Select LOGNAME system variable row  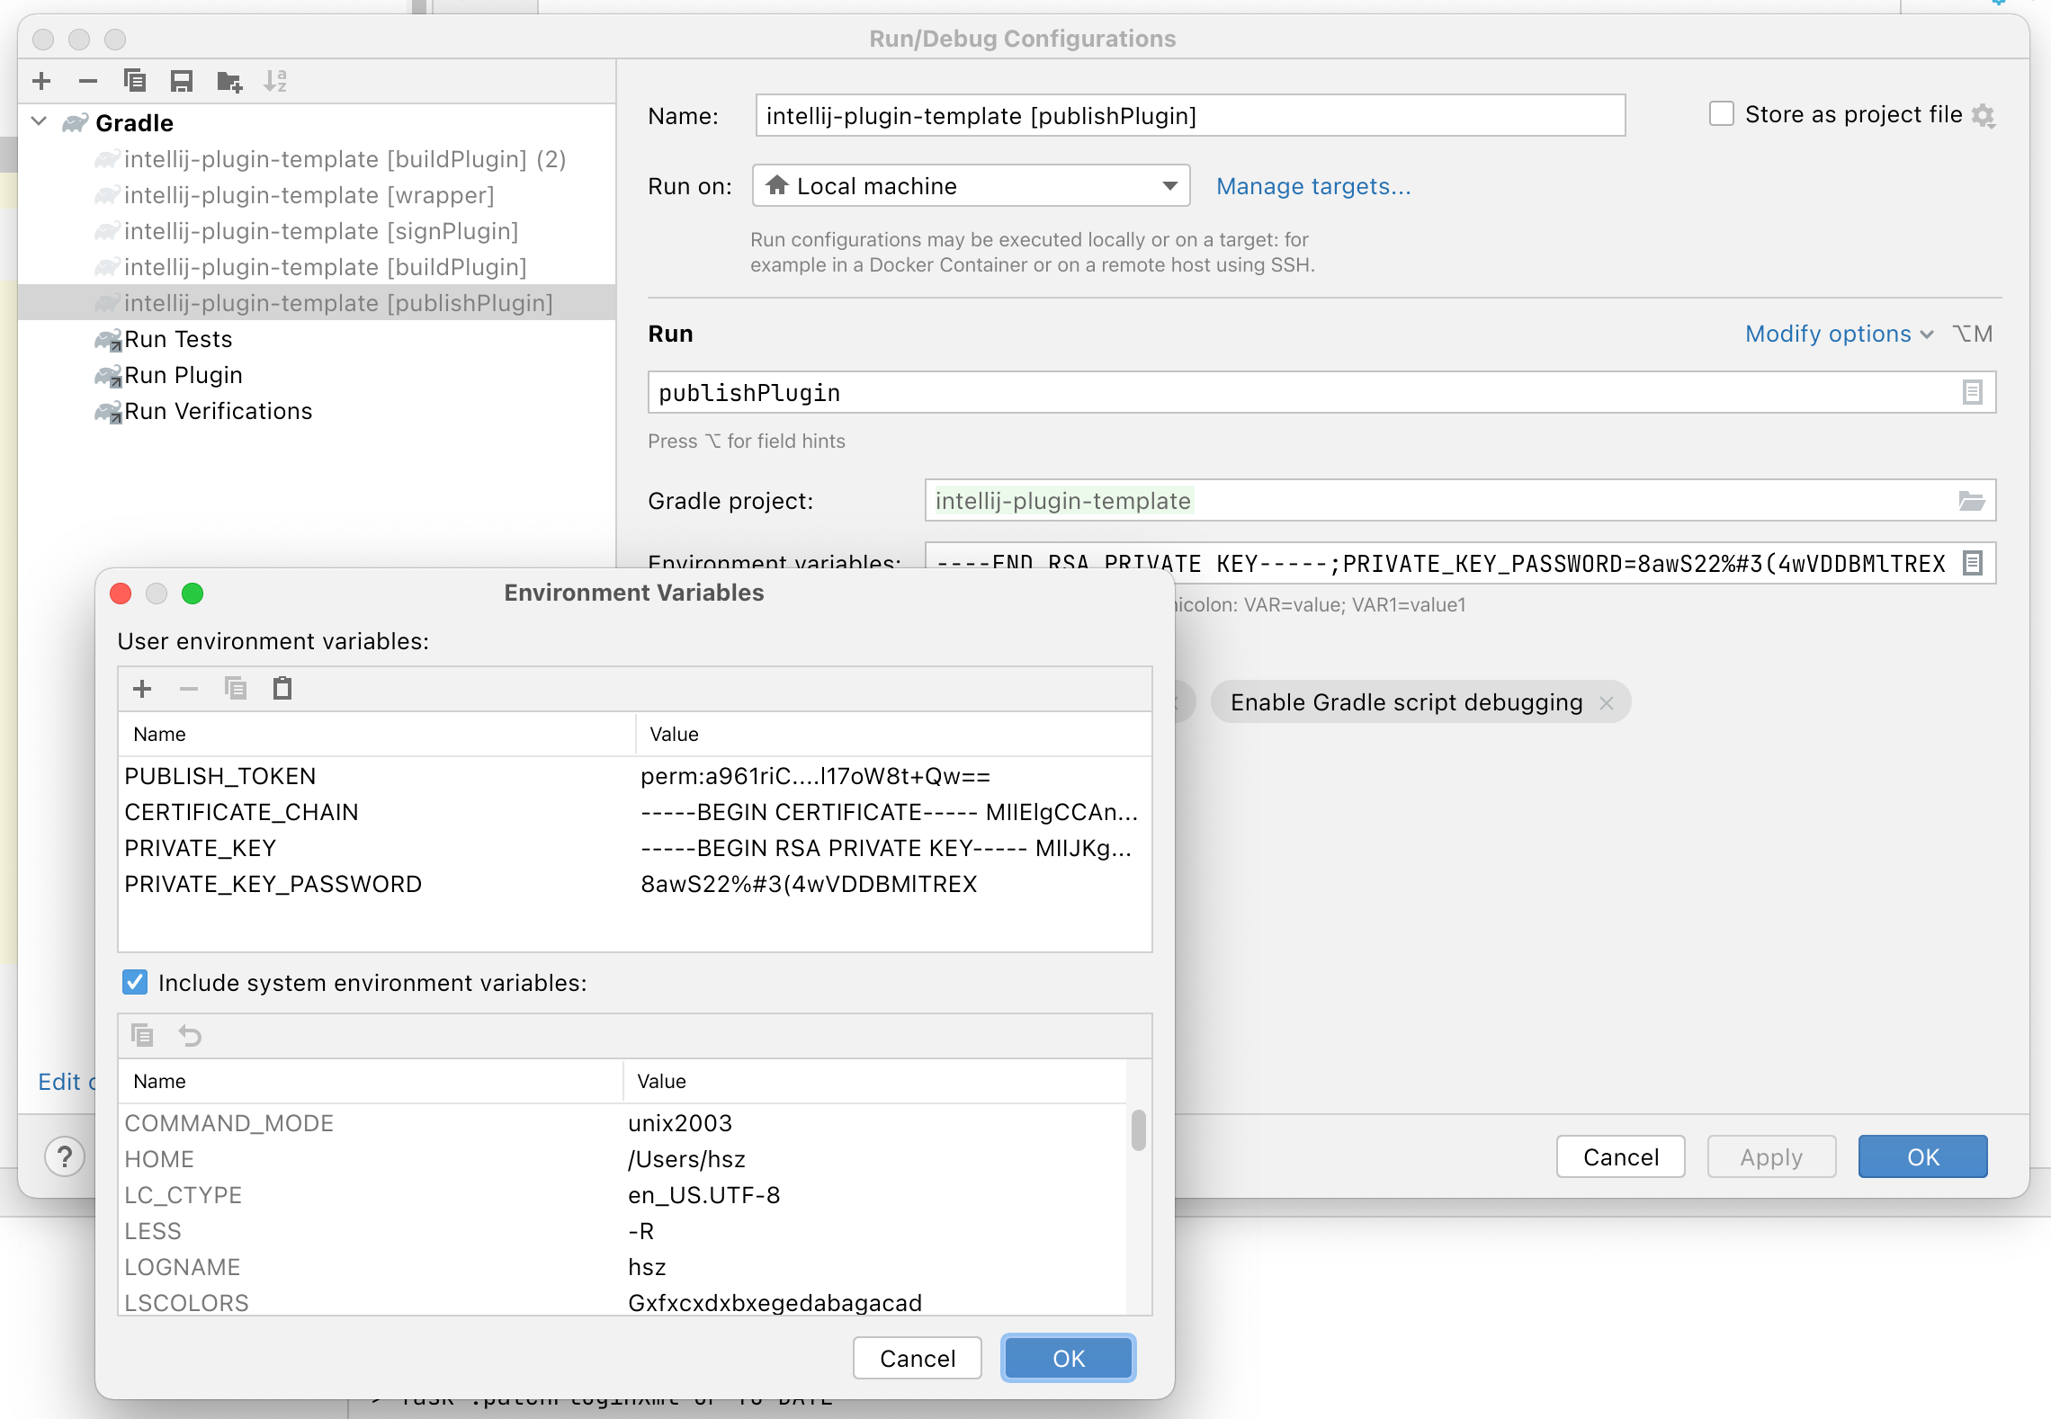[622, 1267]
